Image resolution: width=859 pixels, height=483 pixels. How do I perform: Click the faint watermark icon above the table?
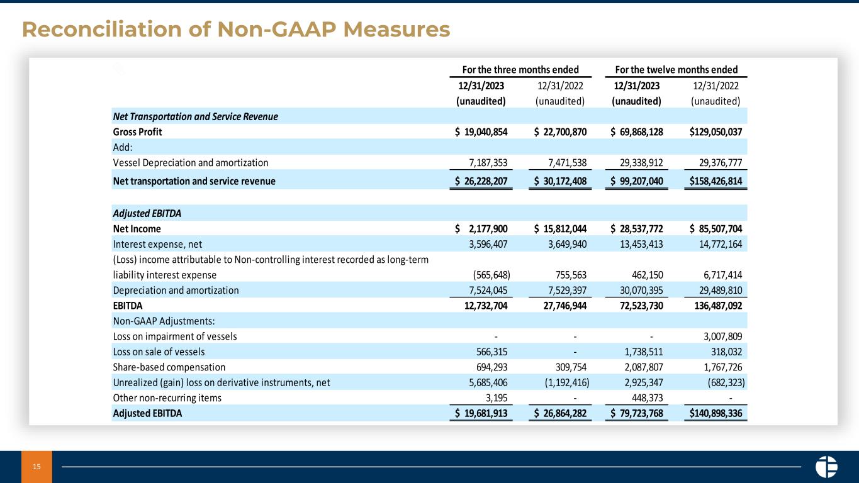[119, 69]
